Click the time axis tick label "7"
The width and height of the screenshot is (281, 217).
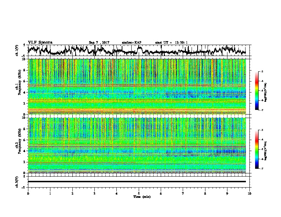(183, 194)
